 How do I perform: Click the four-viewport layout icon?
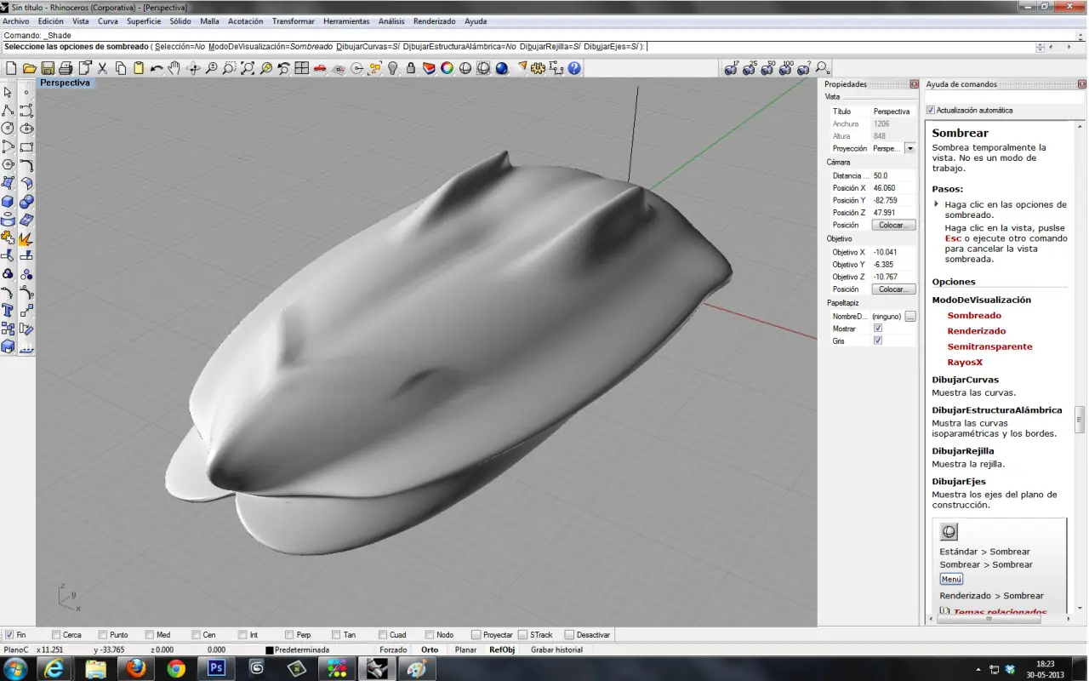(302, 68)
